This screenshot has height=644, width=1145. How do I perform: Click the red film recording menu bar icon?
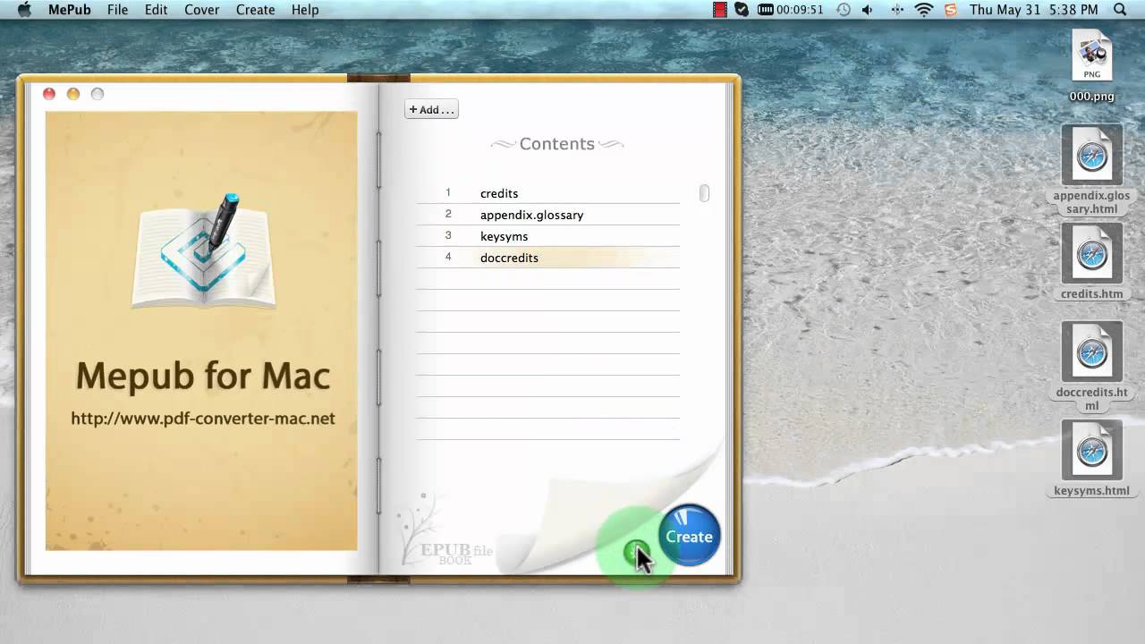tap(720, 10)
